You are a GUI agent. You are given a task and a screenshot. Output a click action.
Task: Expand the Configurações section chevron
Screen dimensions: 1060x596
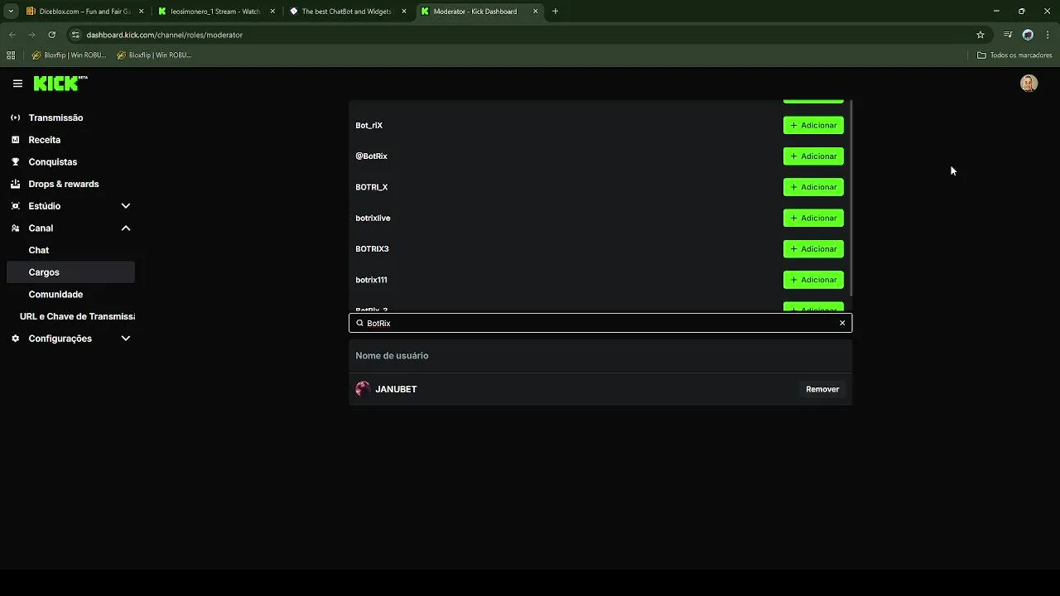pyautogui.click(x=126, y=339)
